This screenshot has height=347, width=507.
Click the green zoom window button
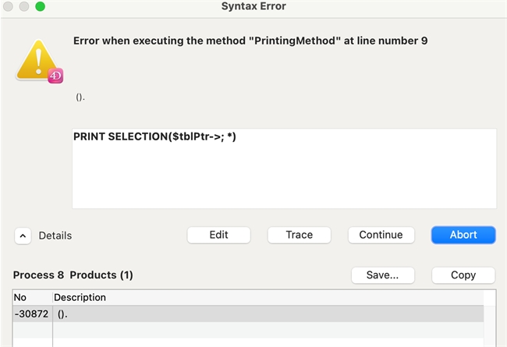coord(41,7)
